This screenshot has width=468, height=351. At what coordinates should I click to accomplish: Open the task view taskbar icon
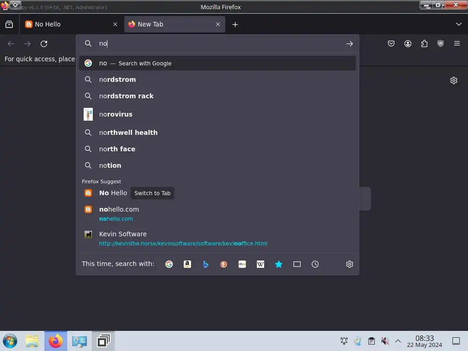pos(103,341)
